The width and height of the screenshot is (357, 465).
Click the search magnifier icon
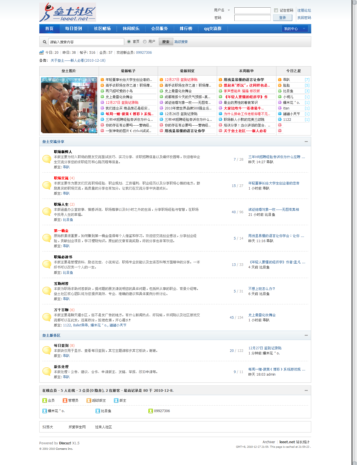coord(45,42)
